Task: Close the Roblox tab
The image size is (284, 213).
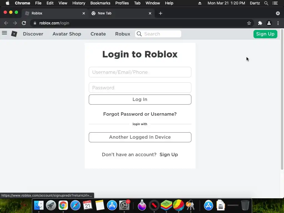Action: [x=84, y=13]
